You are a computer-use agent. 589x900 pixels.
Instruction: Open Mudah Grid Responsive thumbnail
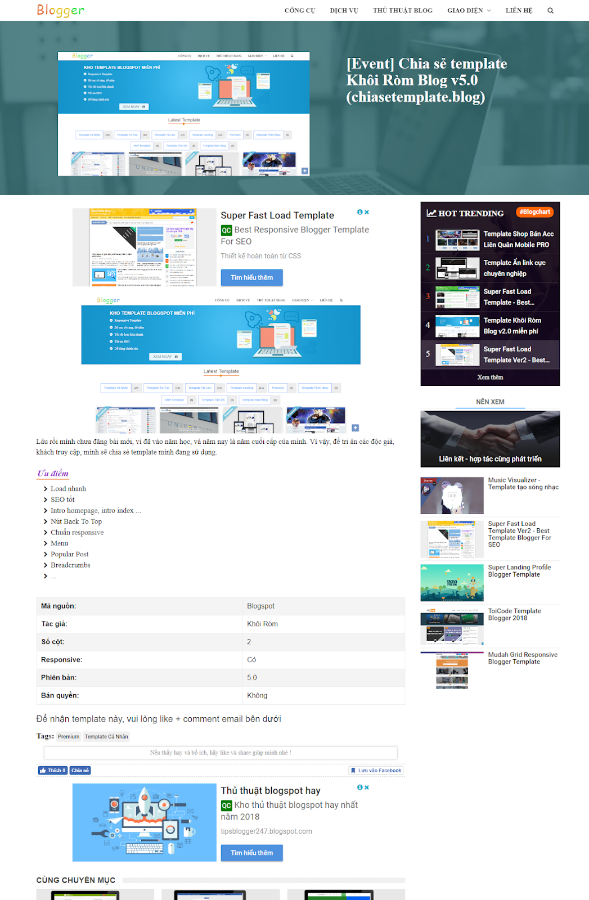(x=452, y=670)
